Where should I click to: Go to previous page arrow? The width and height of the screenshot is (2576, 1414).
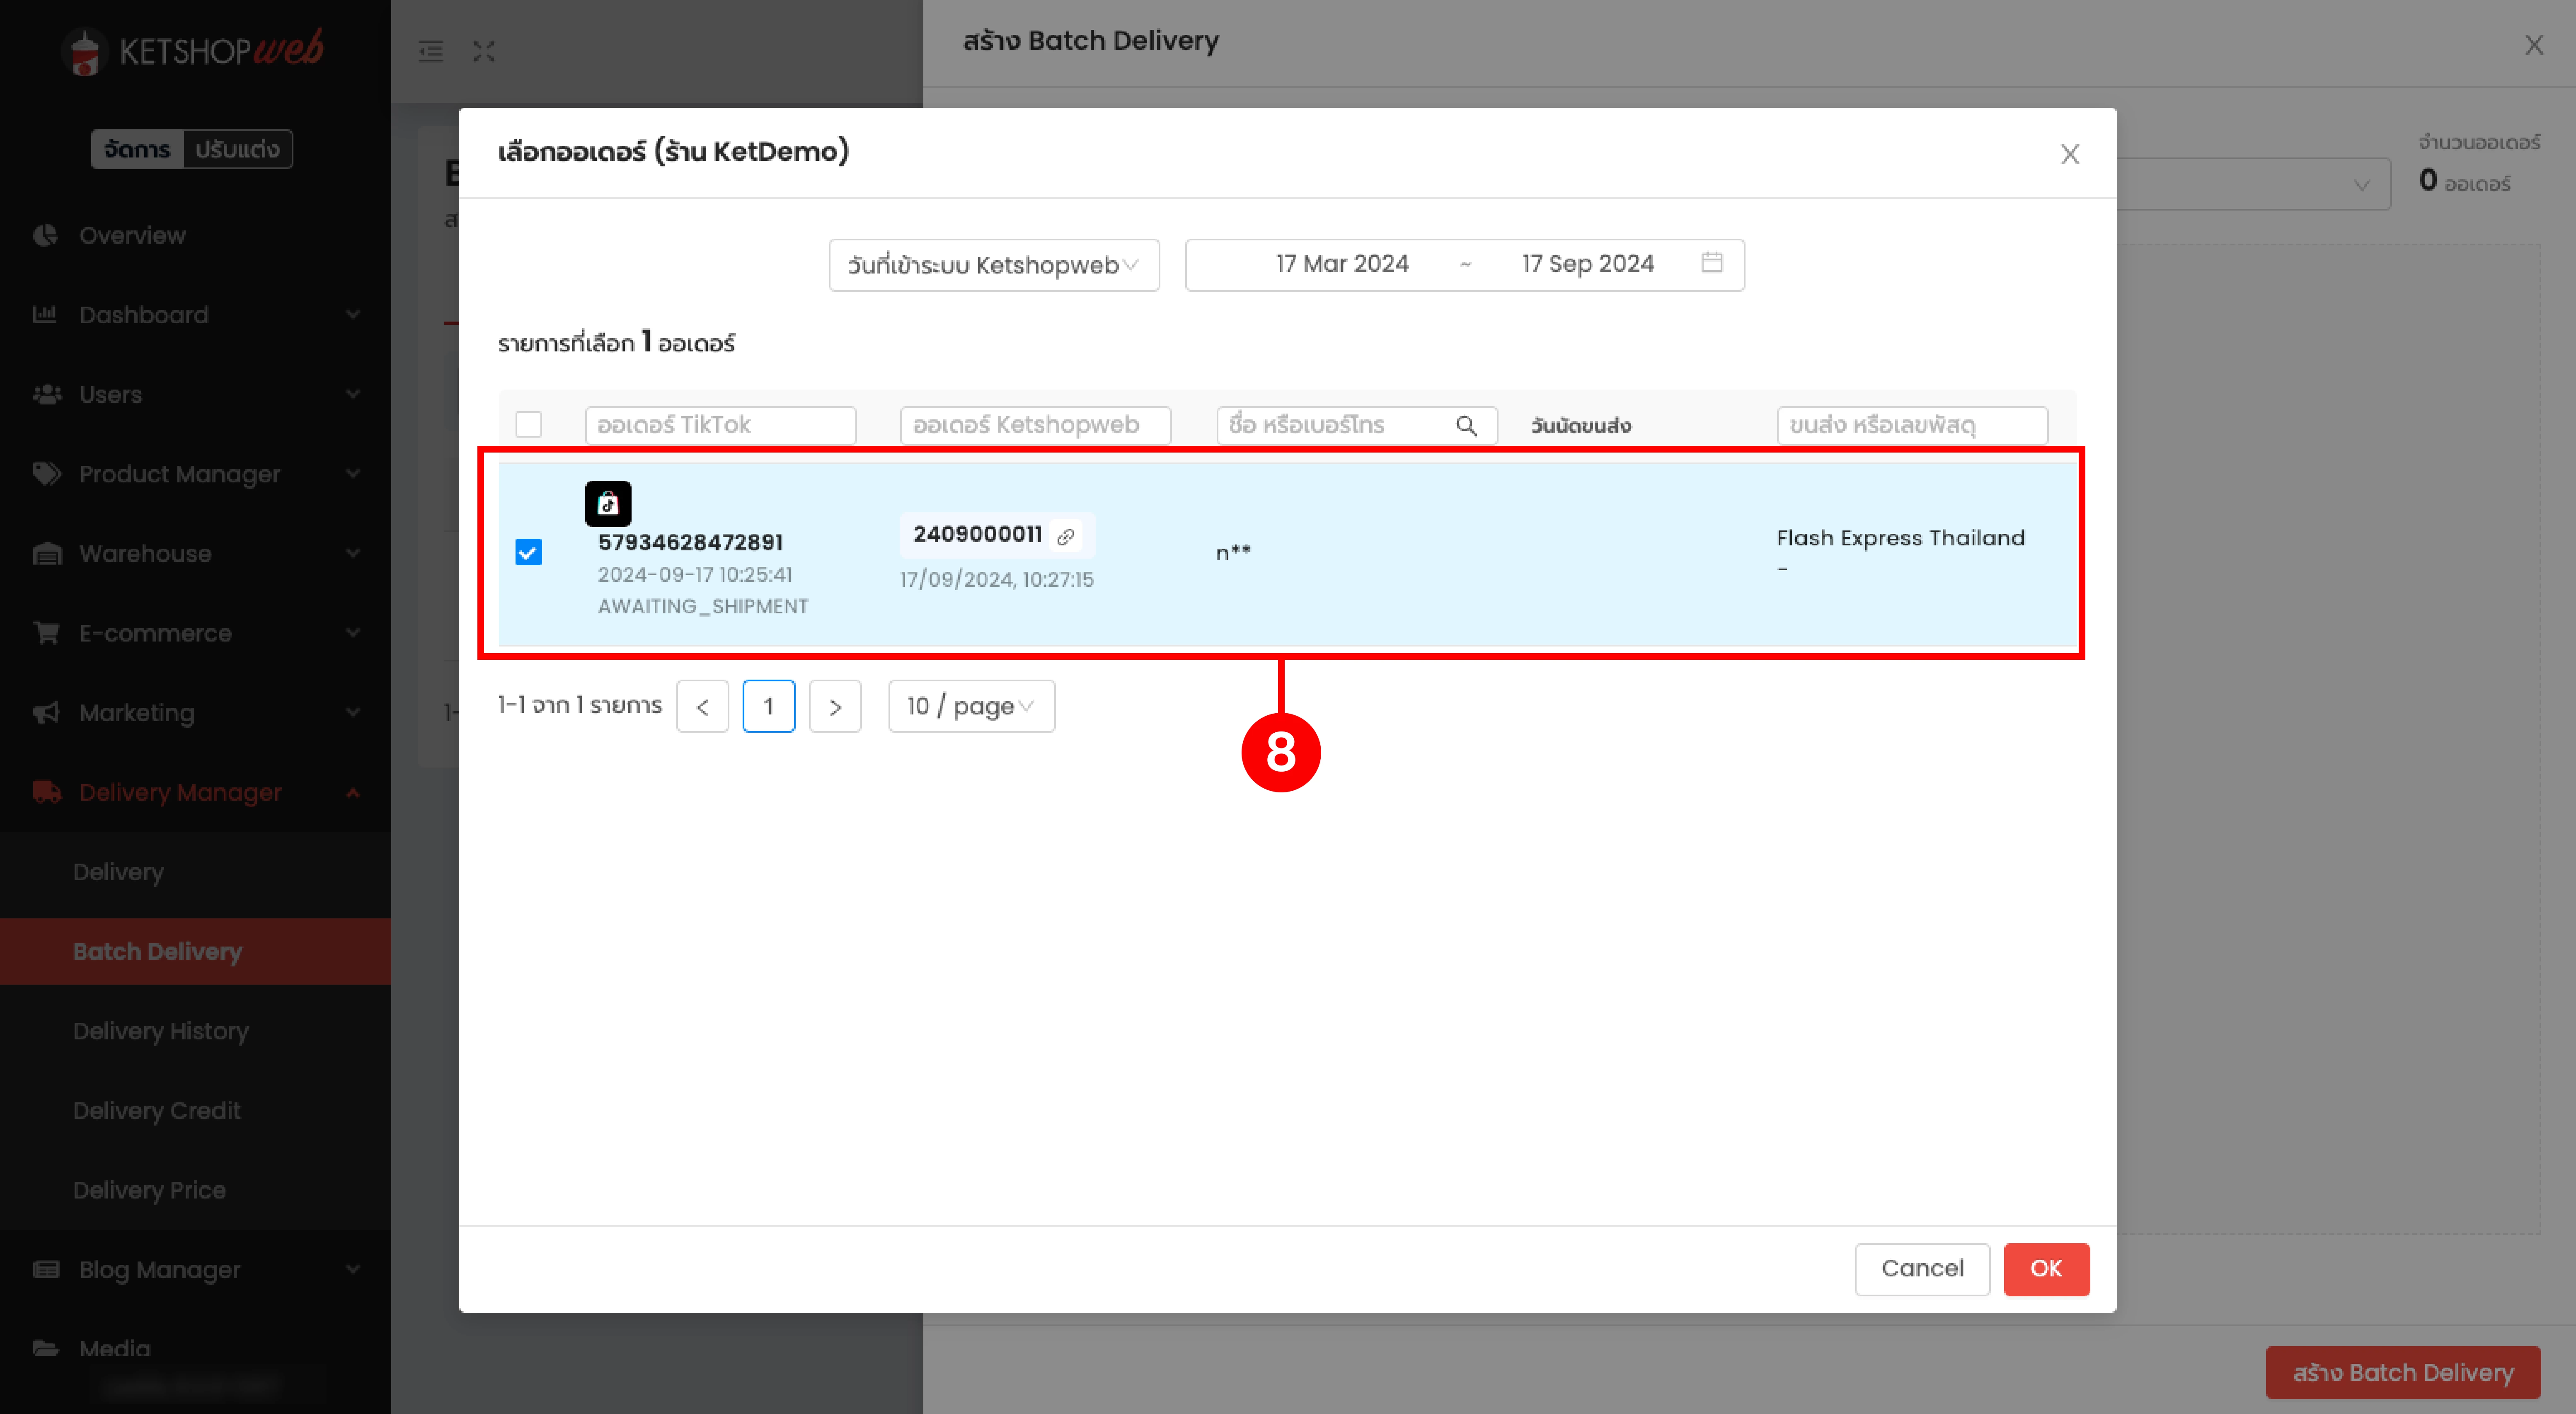click(x=702, y=706)
